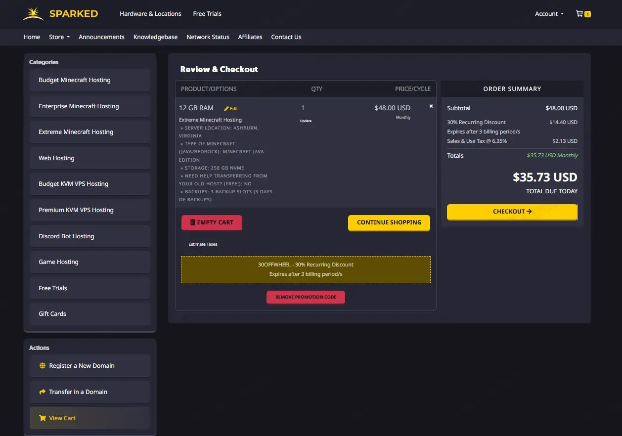622x436 pixels.
Task: Select Budget Minecraft Hosting category
Action: pyautogui.click(x=89, y=80)
